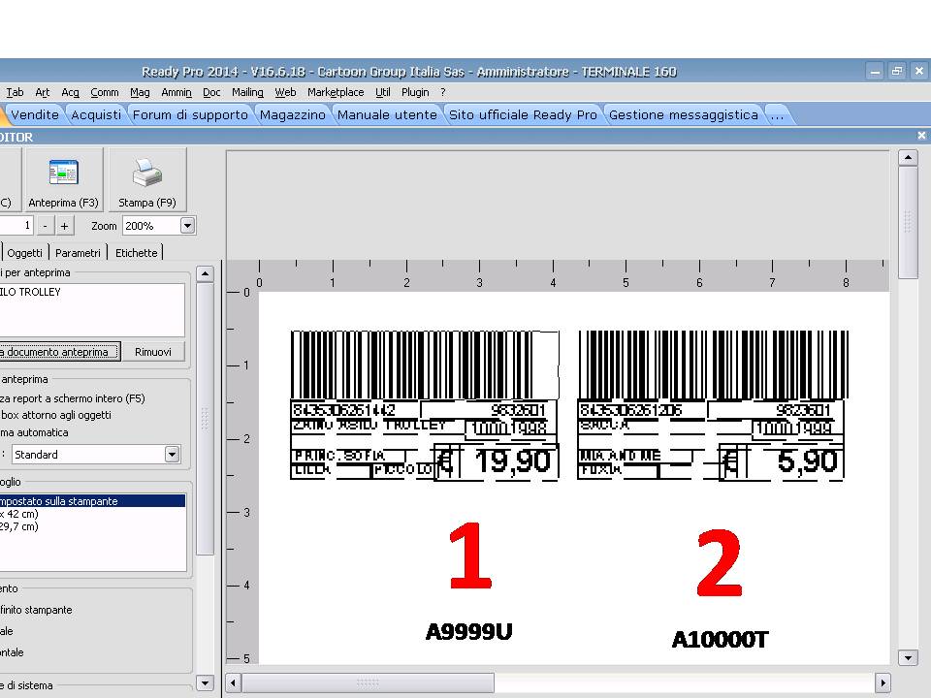Viewport: 931px width, 698px height.
Task: Switch to the Oggetti tab
Action: pos(25,253)
